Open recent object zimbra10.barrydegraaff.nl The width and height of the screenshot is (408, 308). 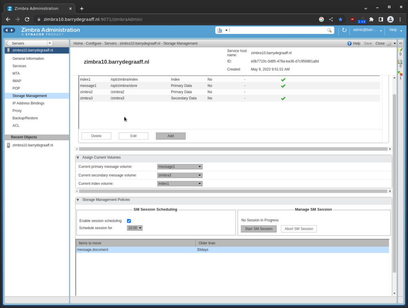pyautogui.click(x=33, y=145)
